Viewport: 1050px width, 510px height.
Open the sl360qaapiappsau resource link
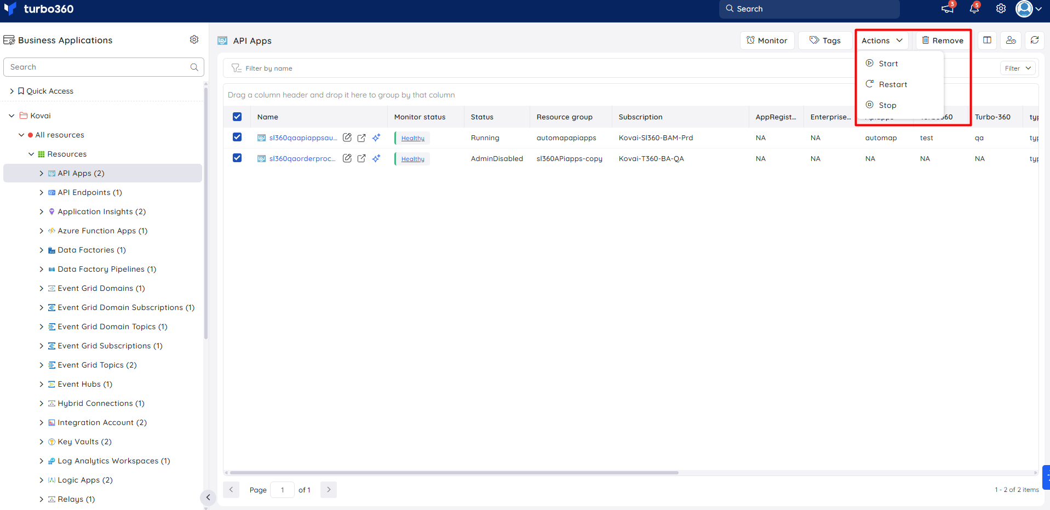click(x=303, y=137)
